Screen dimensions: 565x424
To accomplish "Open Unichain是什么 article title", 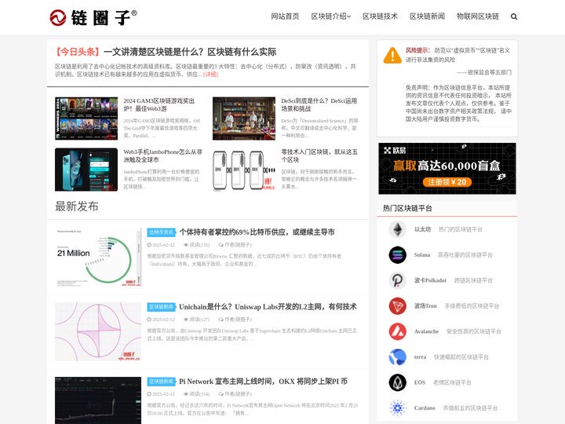I will tap(268, 307).
